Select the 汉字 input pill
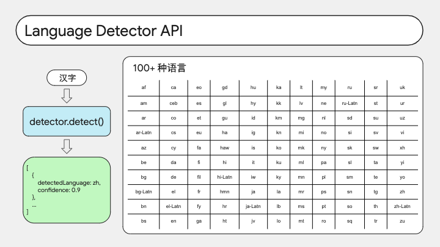The height and width of the screenshot is (247, 440). coord(67,78)
